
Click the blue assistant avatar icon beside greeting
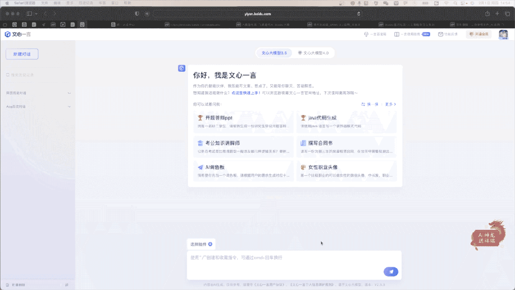coord(182,68)
